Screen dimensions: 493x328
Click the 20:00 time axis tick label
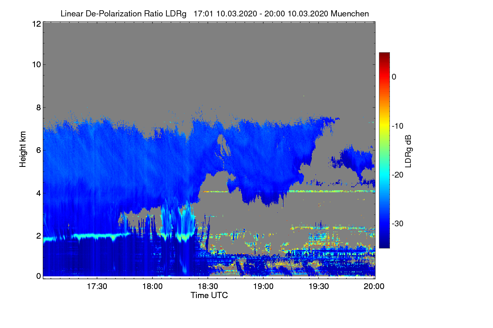(x=374, y=287)
